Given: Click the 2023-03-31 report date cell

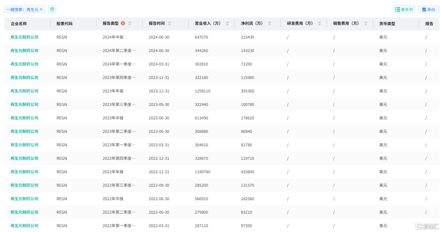Looking at the screenshot, I should coord(159,145).
